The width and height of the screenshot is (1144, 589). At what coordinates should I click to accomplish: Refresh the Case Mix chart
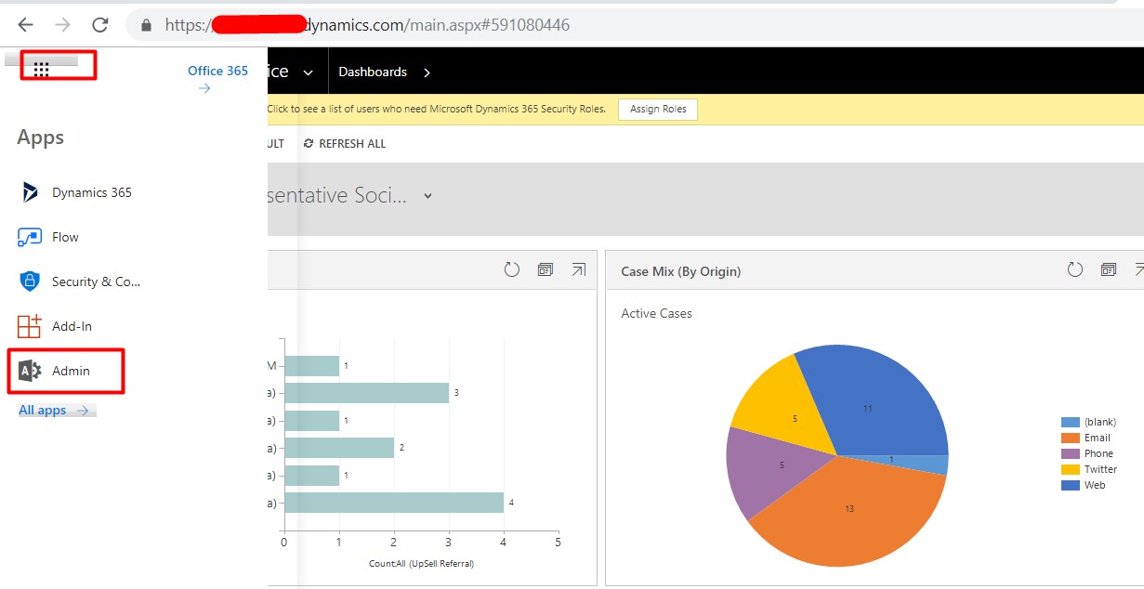tap(1075, 268)
